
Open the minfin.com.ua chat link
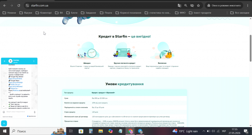(x=15, y=84)
